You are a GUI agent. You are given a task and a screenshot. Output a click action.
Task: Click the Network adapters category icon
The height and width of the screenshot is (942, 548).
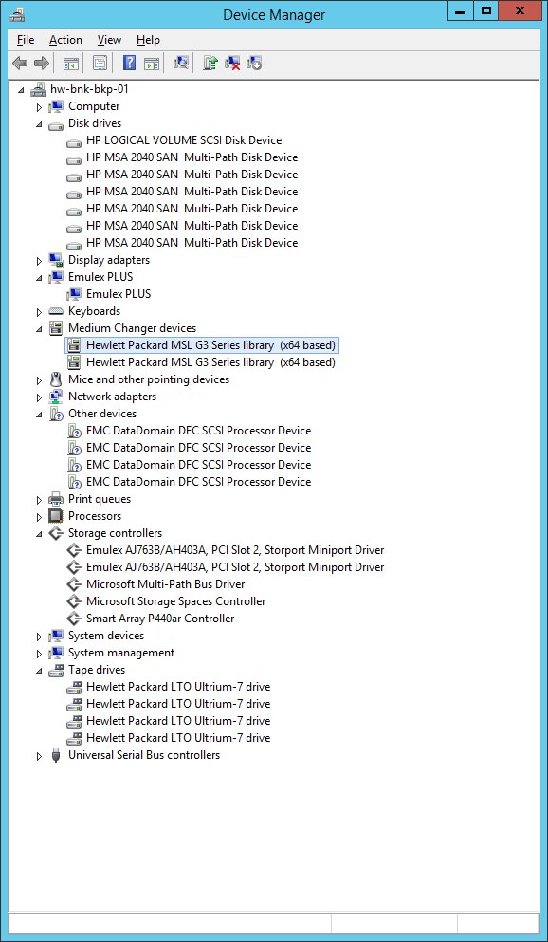[56, 397]
